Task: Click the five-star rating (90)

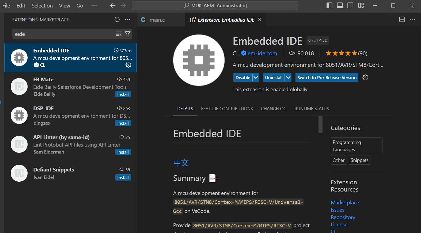Action: pos(347,53)
